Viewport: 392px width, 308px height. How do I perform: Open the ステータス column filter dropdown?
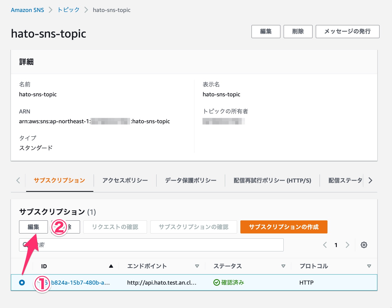point(283,266)
